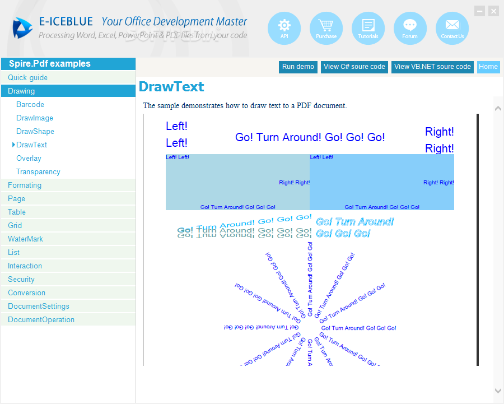Visit the Forum chat bubble icon
The width and height of the screenshot is (504, 404).
pyautogui.click(x=410, y=29)
